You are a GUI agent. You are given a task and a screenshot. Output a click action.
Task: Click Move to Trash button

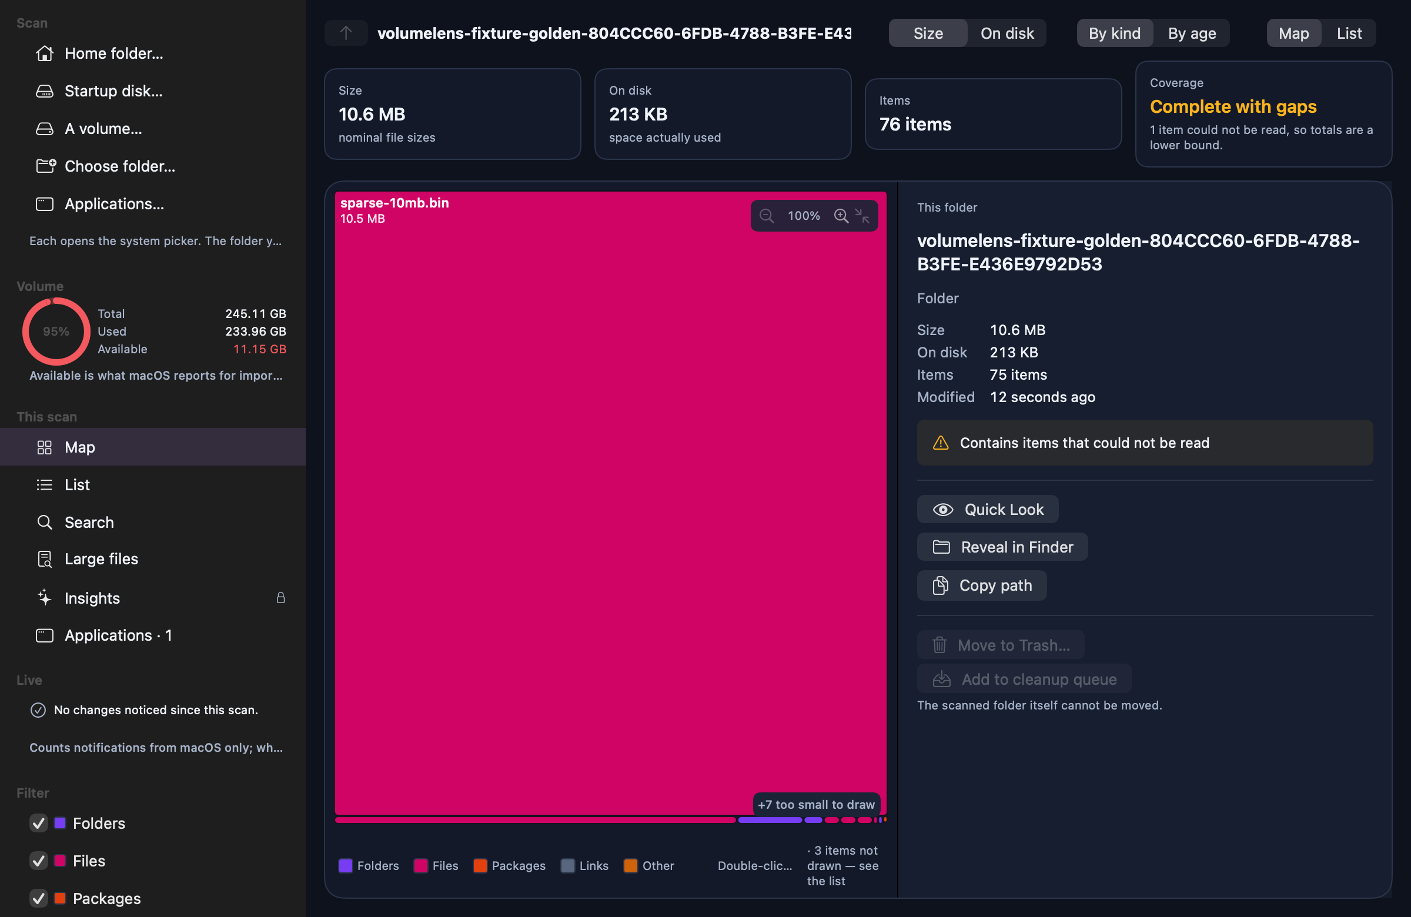pos(1001,645)
